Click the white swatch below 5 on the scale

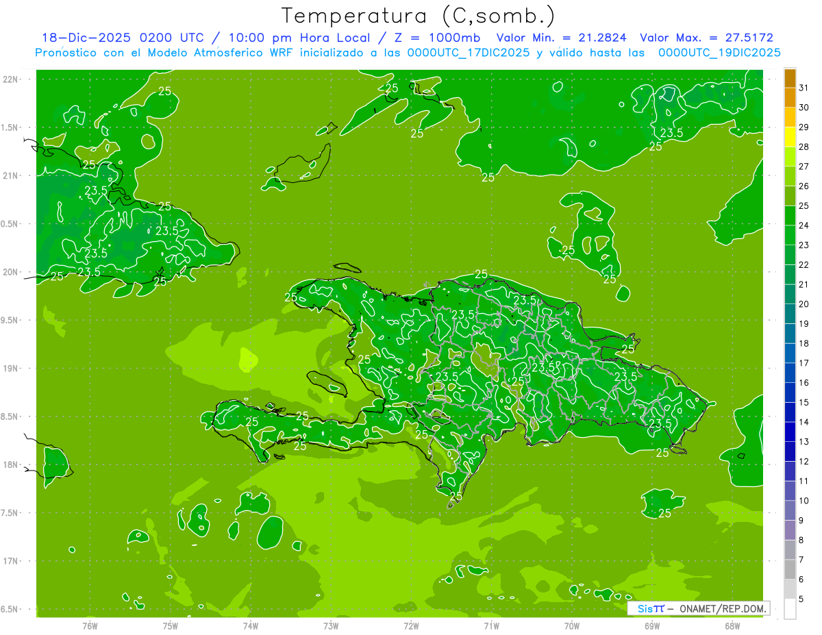790,608
